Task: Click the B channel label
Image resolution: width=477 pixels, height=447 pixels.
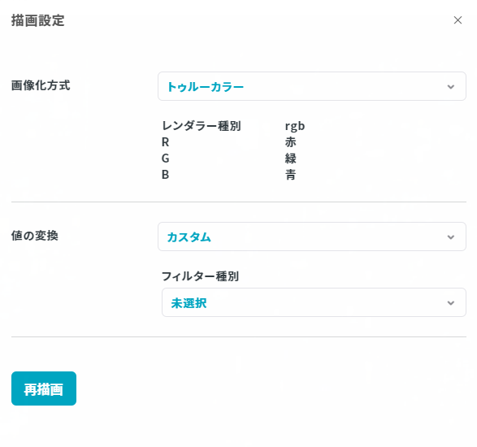Action: point(165,175)
